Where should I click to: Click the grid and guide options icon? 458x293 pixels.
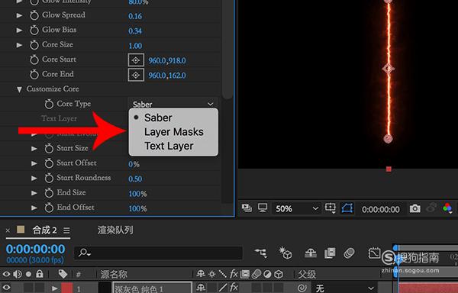tap(331, 208)
